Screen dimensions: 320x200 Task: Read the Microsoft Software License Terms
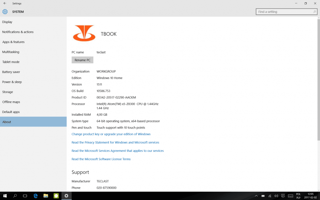pos(101,159)
